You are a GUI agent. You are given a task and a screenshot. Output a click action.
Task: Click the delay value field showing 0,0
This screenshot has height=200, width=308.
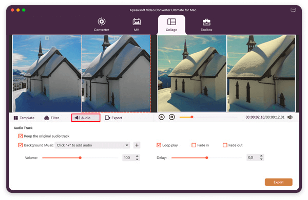253,158
